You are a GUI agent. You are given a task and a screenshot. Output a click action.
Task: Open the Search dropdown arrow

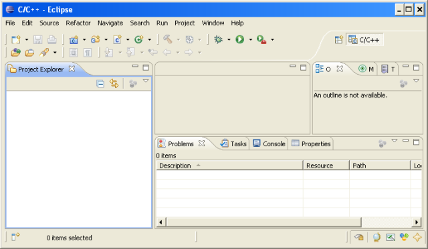[x=55, y=53]
